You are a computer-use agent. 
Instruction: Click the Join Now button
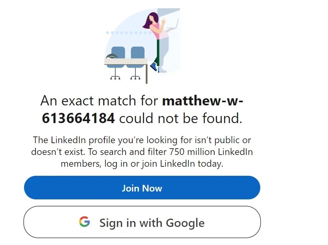click(142, 188)
